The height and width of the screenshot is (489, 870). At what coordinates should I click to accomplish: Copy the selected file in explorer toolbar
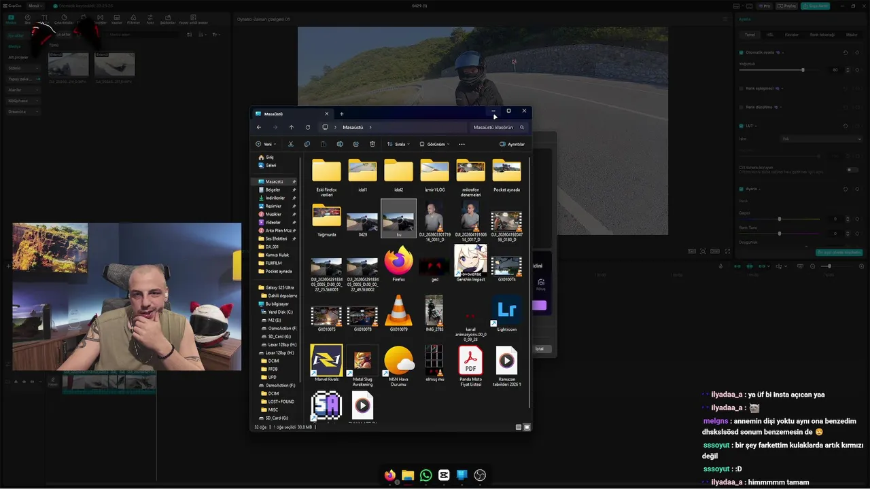coord(307,144)
